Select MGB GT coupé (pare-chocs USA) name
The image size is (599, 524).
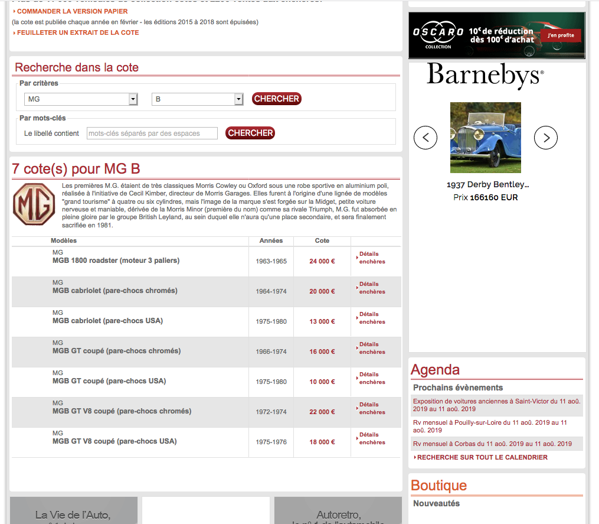109,381
